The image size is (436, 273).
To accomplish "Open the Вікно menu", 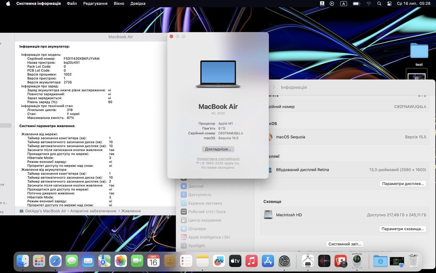I will tap(119, 3).
